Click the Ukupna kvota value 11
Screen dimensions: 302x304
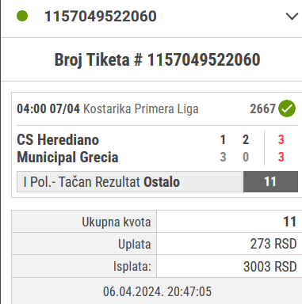pos(289,222)
